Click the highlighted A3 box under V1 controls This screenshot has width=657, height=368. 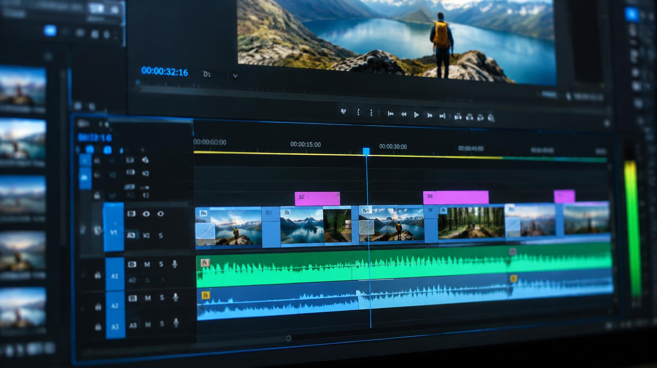(131, 235)
